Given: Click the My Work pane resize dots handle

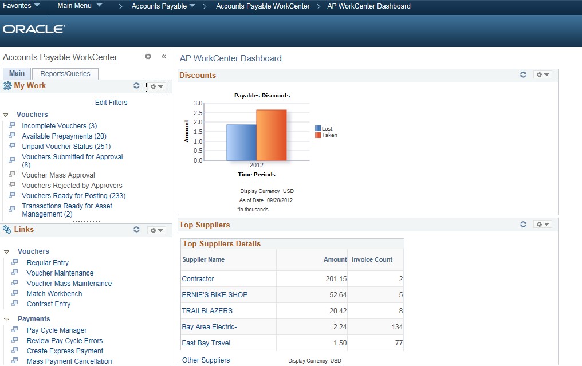Looking at the screenshot, I should [x=86, y=222].
